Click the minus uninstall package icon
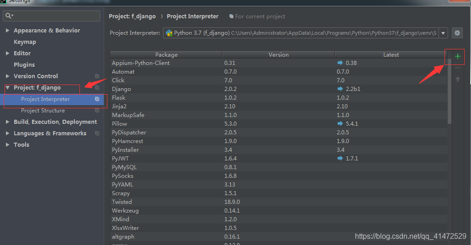This screenshot has width=471, height=245. 457,68
